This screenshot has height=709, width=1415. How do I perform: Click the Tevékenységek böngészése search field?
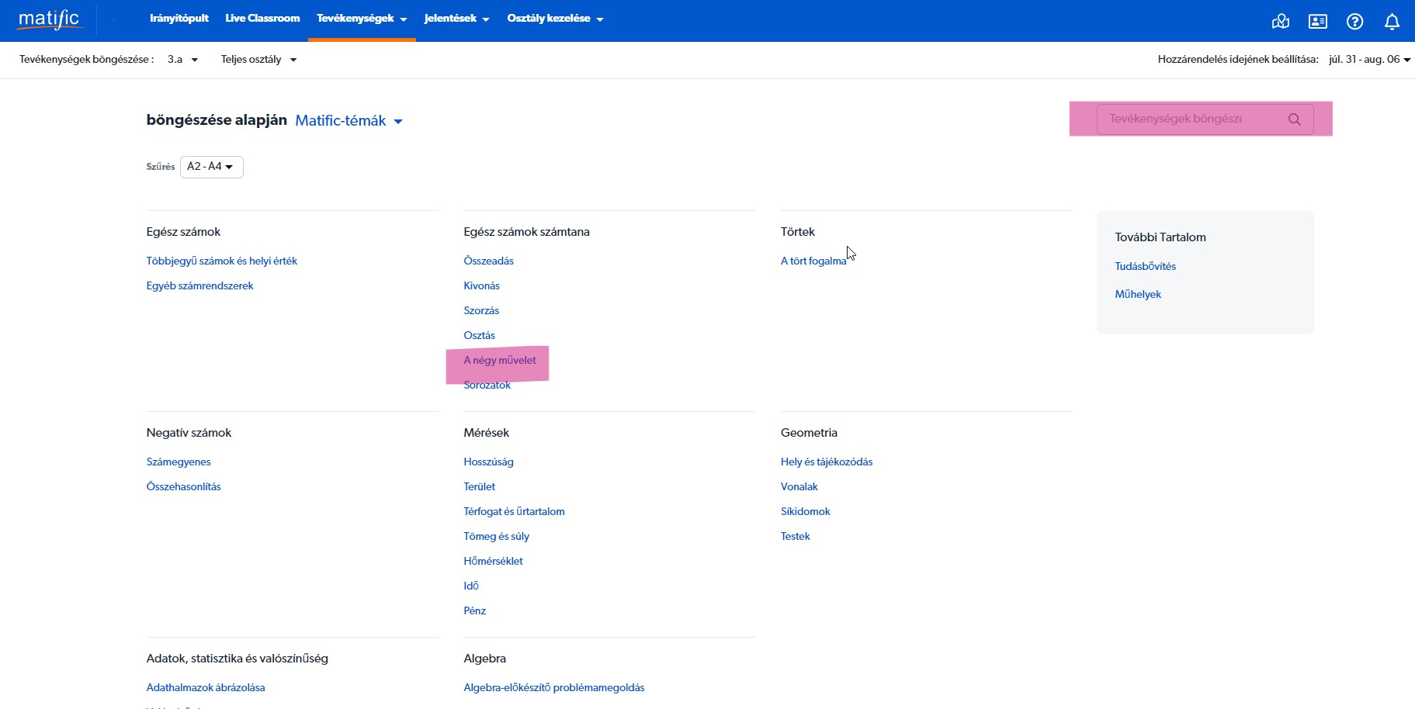point(1188,119)
